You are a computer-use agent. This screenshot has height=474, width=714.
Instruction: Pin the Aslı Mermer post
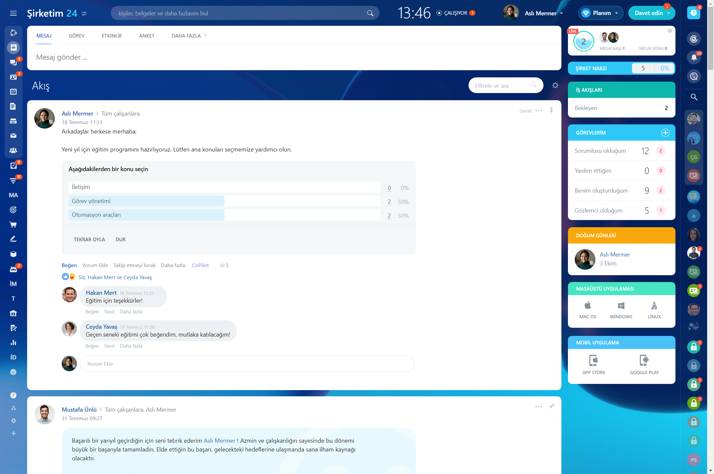tap(551, 110)
